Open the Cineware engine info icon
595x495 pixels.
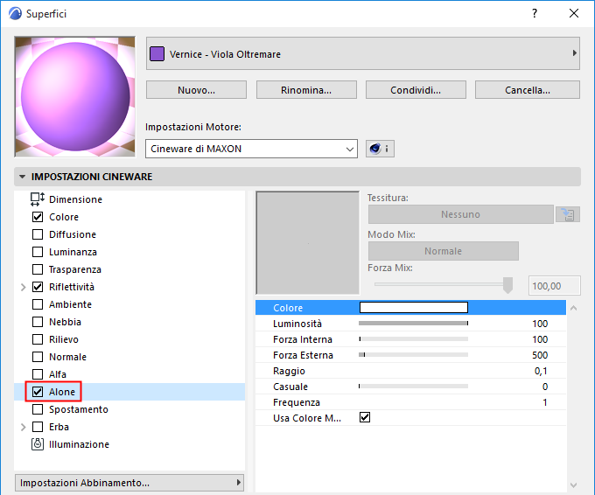click(x=380, y=149)
